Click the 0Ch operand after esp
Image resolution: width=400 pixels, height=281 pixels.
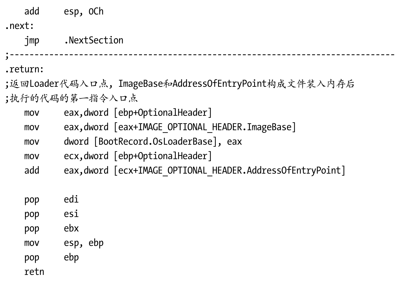(x=96, y=12)
